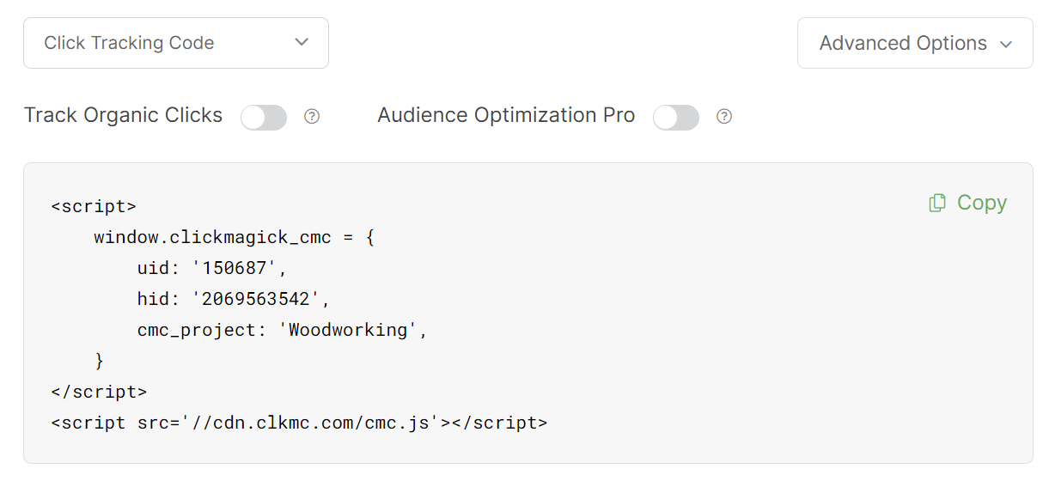Turn on the Audience Optimization Pro switch
Screen dimensions: 1049x481
[676, 118]
